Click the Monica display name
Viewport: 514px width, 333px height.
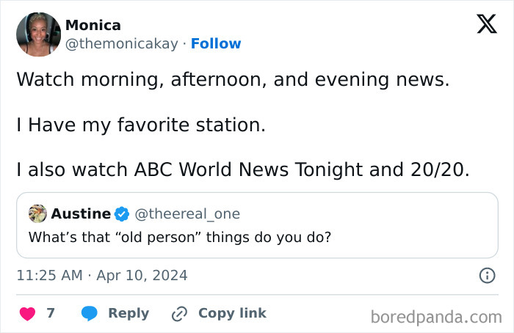93,26
